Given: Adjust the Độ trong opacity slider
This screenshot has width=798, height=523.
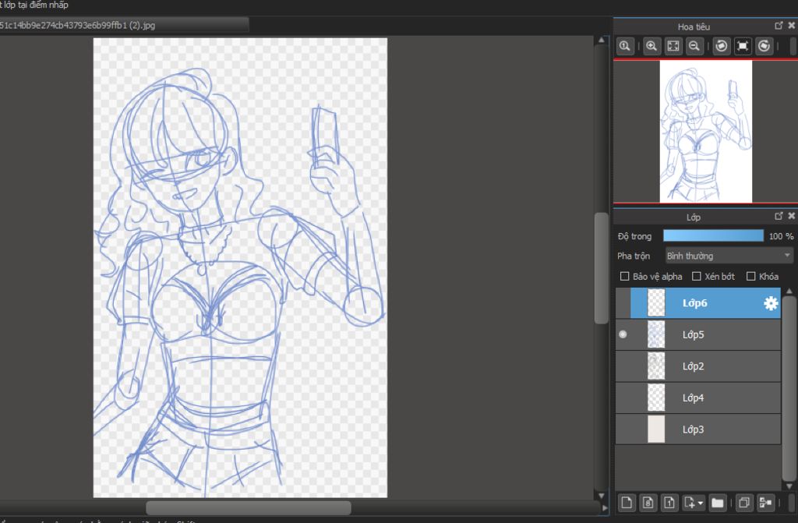Looking at the screenshot, I should [x=713, y=235].
